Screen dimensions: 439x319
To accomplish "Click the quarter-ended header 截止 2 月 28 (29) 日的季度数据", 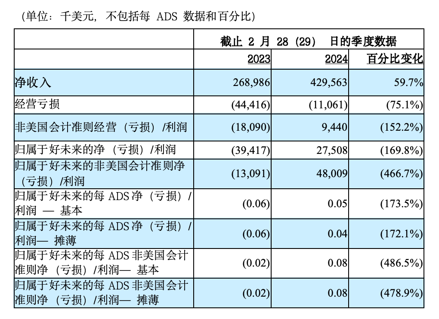I will (x=308, y=41).
